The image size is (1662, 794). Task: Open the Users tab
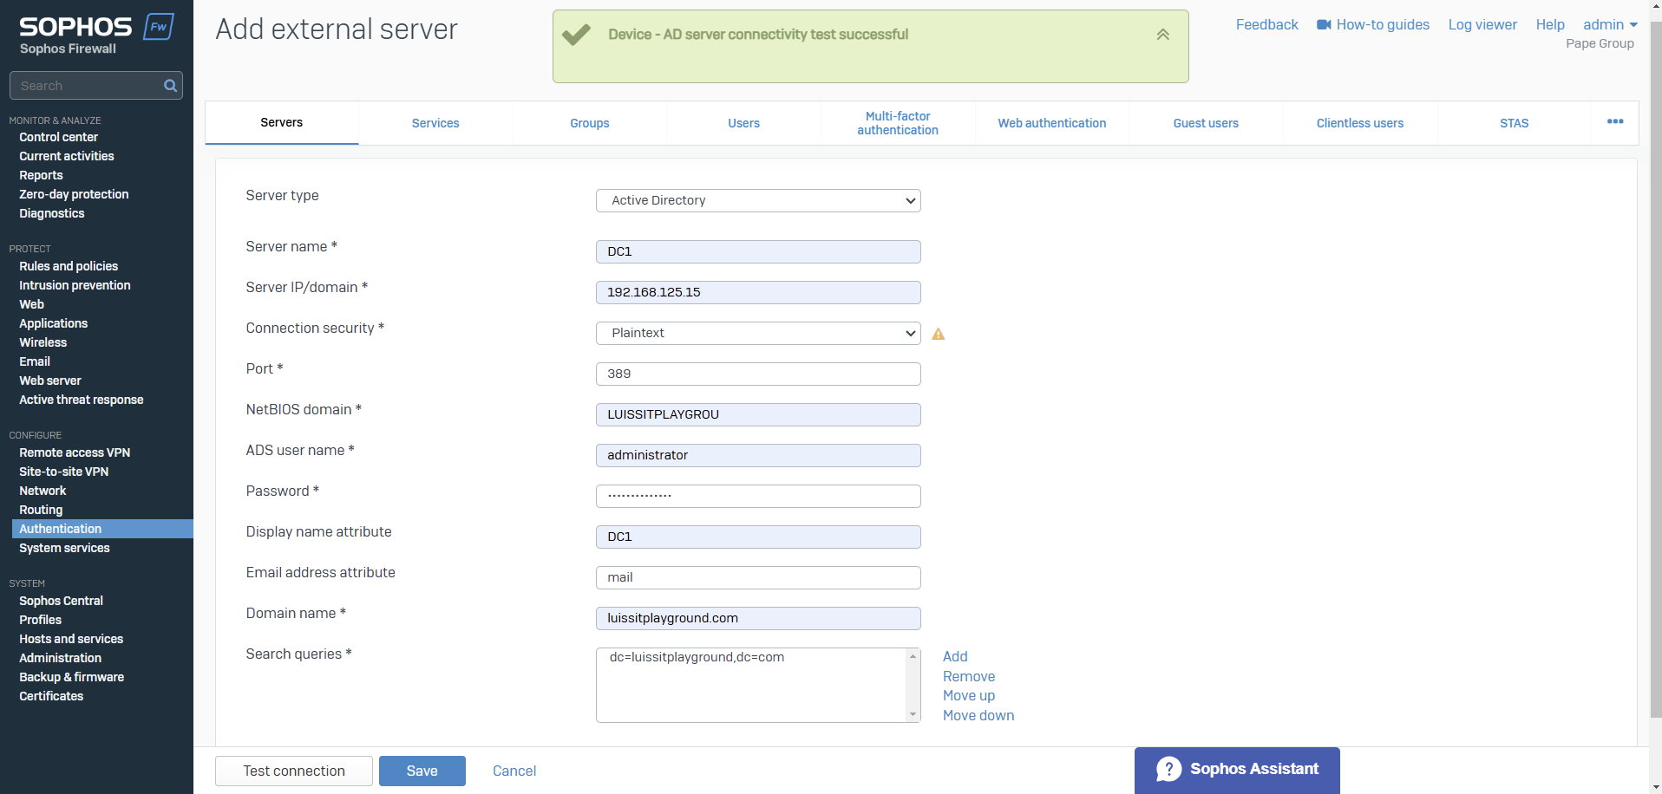pos(743,123)
